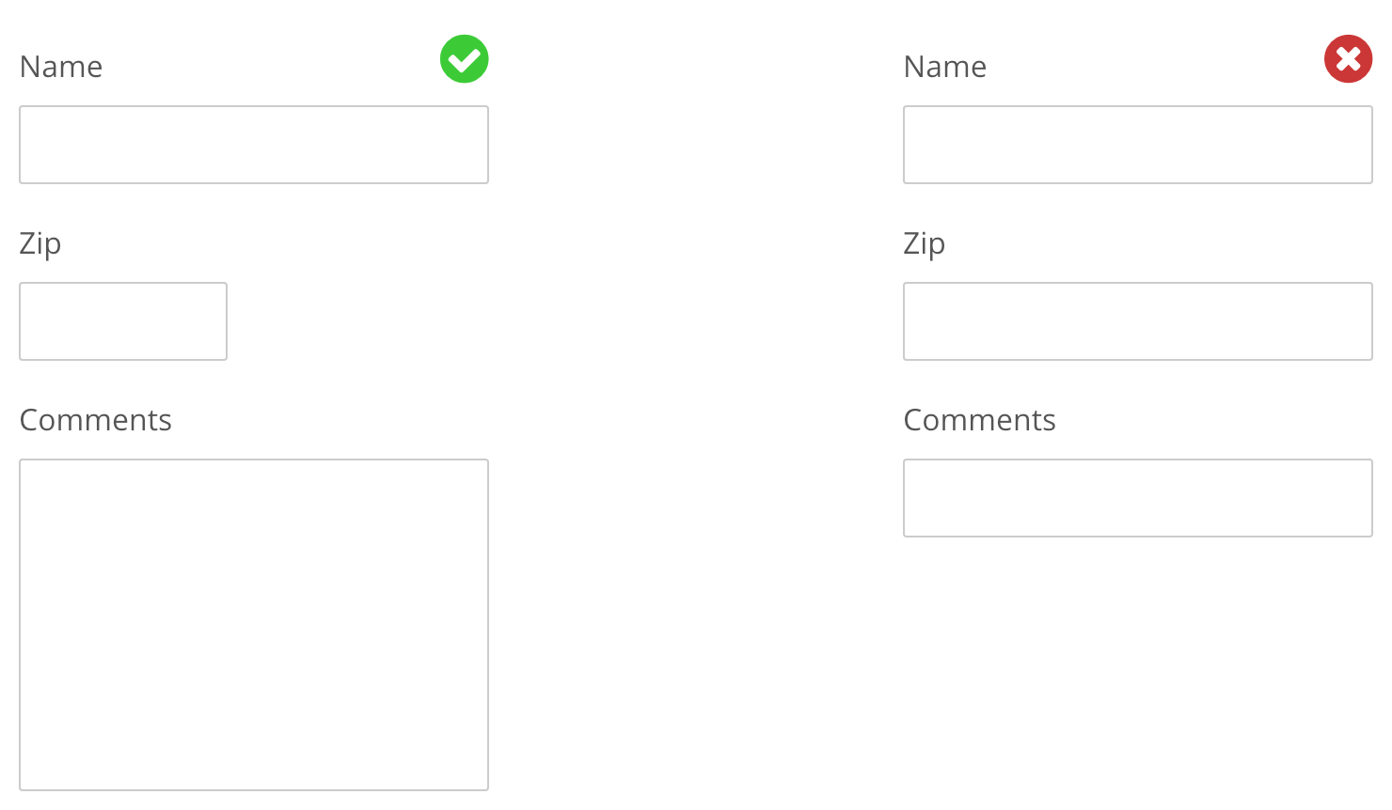Screen dimensions: 1392x810
Task: Select the white check inside green circle
Action: point(465,60)
